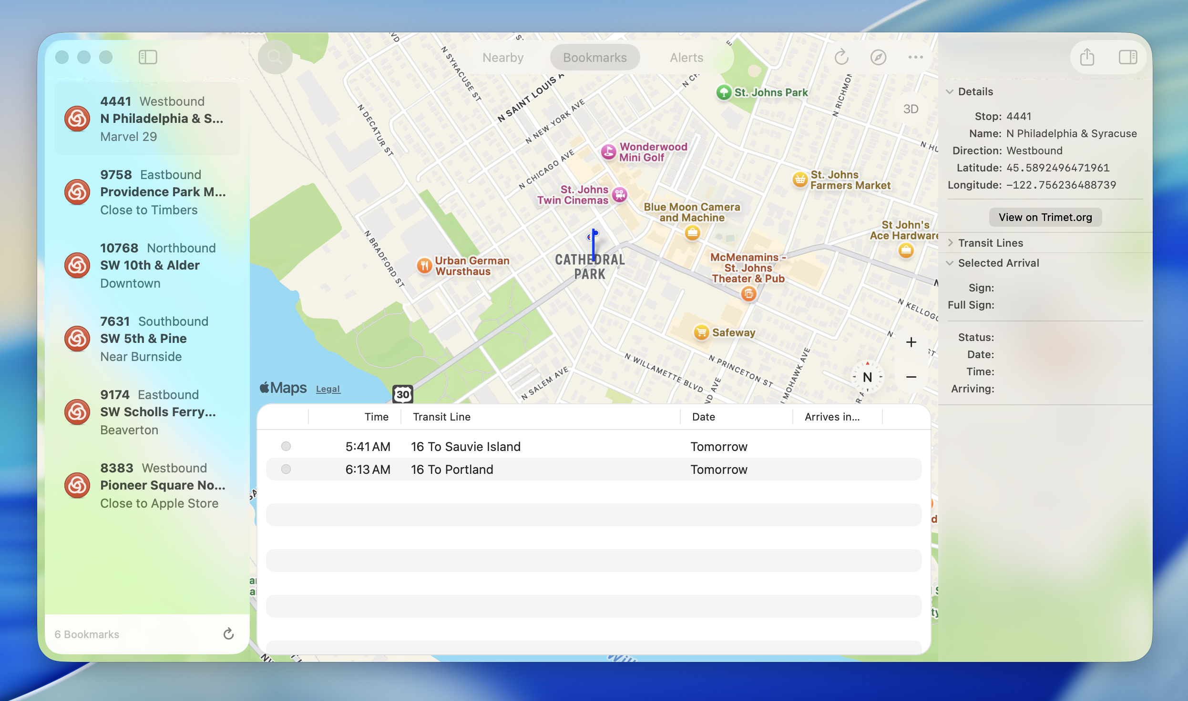Viewport: 1188px width, 701px height.
Task: Toggle the left sidebar icon
Action: (148, 57)
